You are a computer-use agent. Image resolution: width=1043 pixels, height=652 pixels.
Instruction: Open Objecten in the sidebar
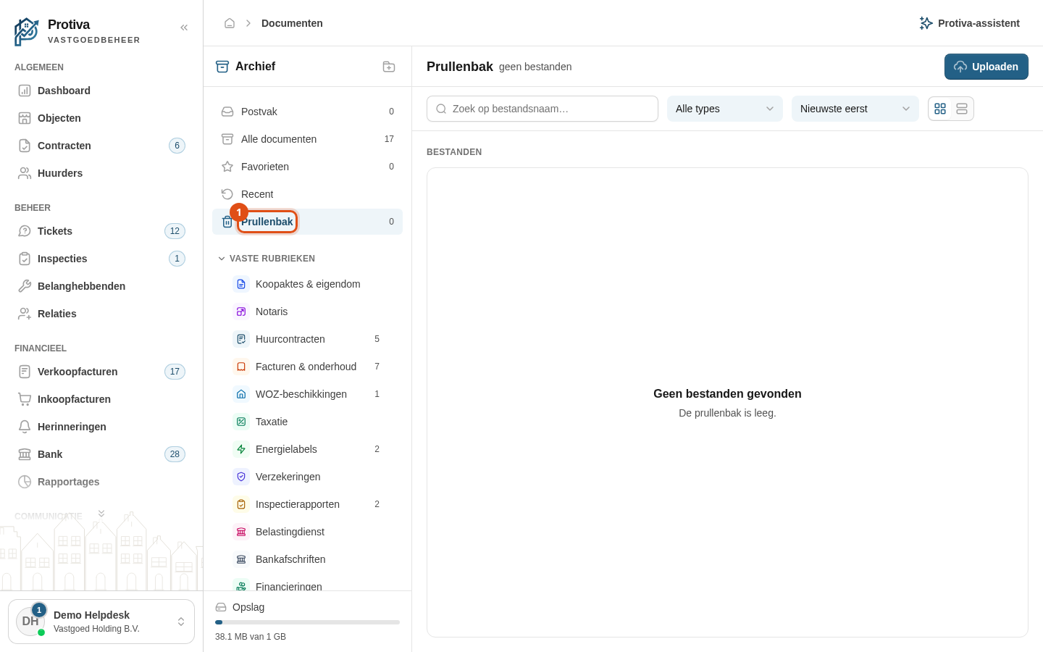tap(101, 118)
